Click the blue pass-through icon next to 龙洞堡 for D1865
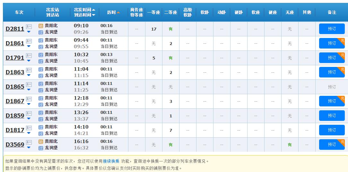 [41, 90]
